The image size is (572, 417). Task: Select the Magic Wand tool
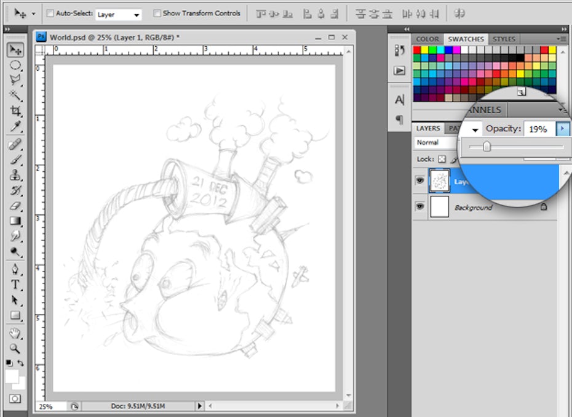pyautogui.click(x=15, y=95)
